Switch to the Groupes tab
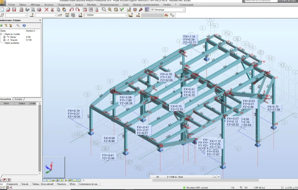Screen dimensions: 298x190 point(18,99)
